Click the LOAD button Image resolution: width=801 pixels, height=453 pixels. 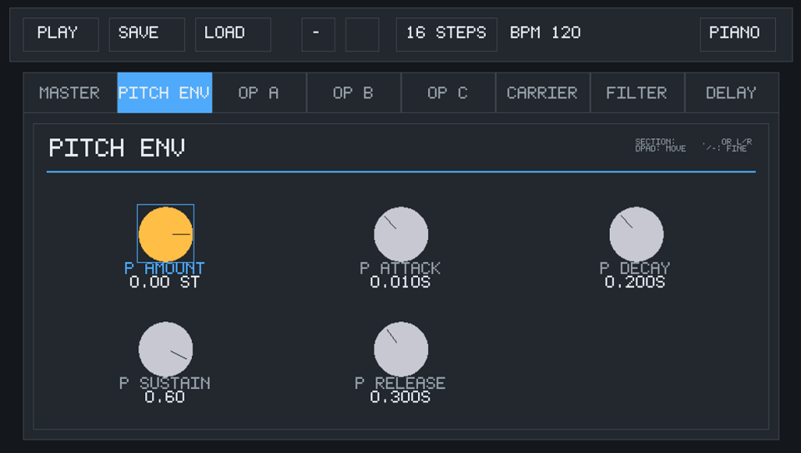click(x=233, y=35)
